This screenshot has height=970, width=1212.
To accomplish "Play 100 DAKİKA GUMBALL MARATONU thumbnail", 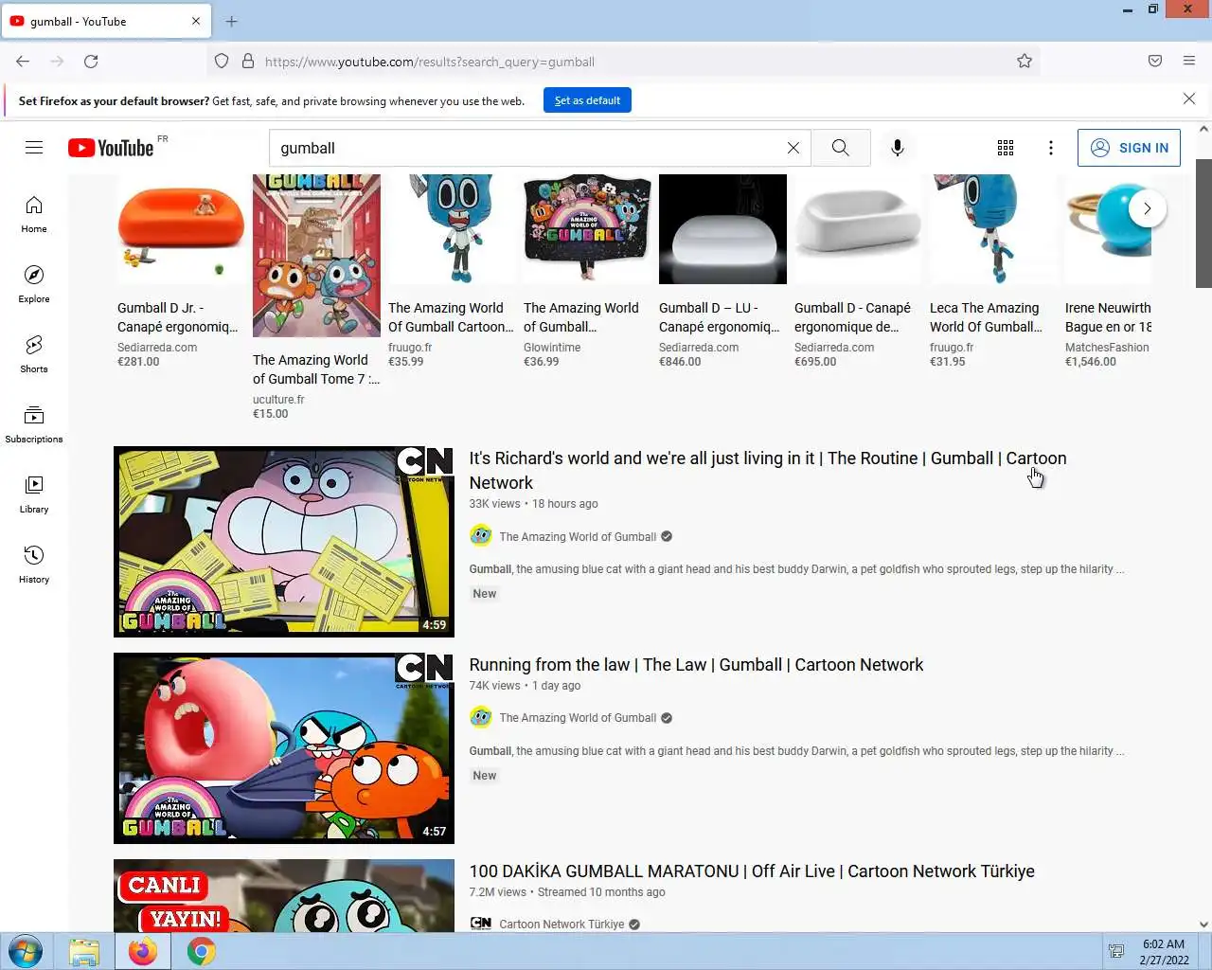I will tap(284, 896).
